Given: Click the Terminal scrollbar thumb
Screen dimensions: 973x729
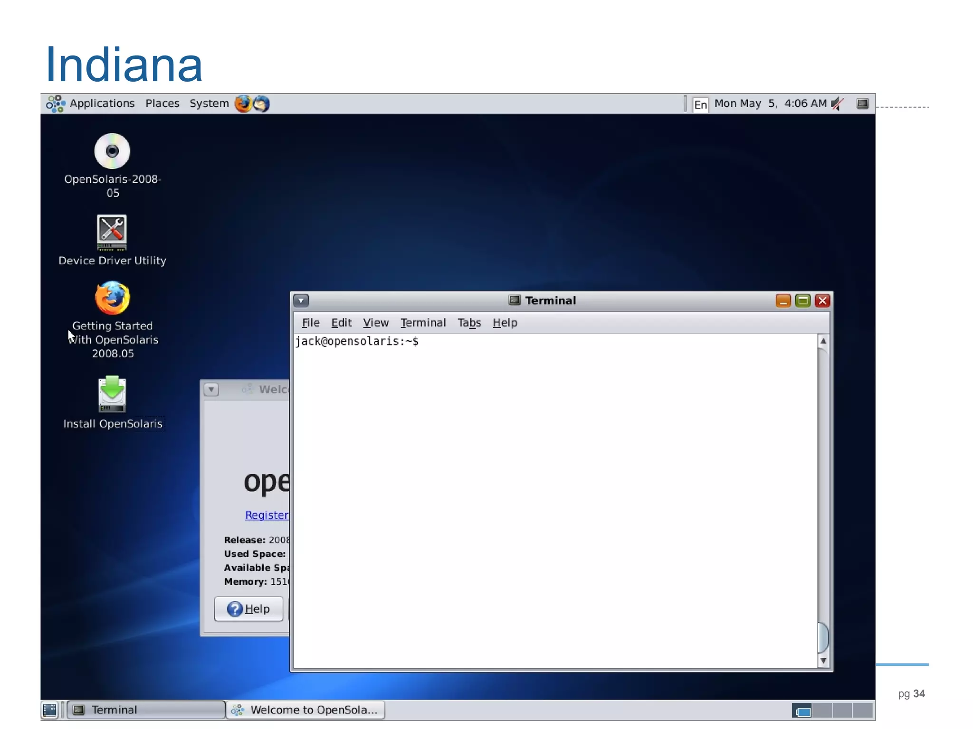Looking at the screenshot, I should click(823, 637).
